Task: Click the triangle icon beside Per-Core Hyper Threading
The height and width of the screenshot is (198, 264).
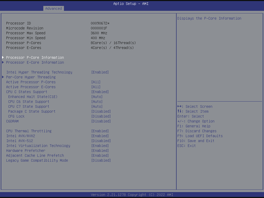Action: pyautogui.click(x=3, y=77)
